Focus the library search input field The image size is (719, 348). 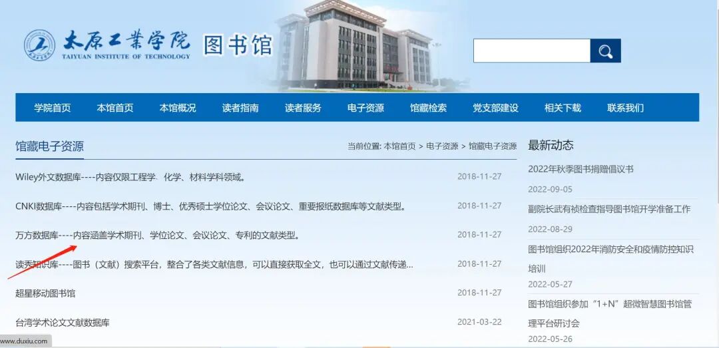(532, 51)
